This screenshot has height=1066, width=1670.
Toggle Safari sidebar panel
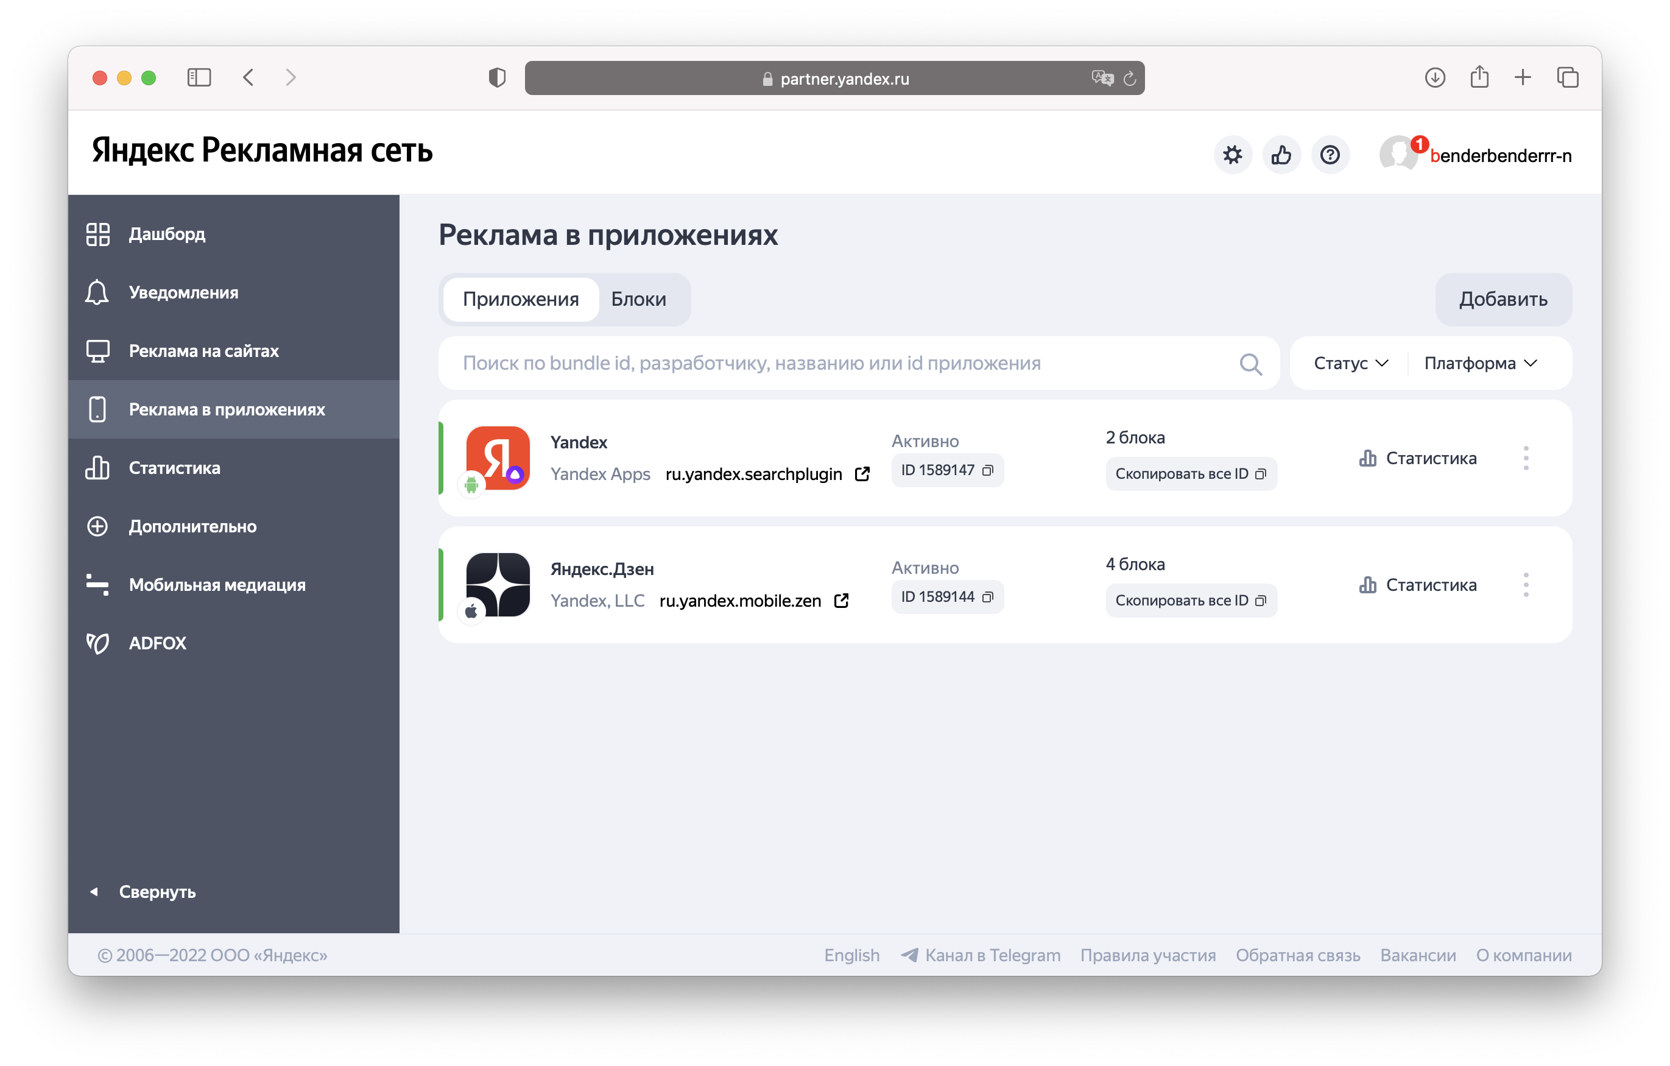(199, 77)
